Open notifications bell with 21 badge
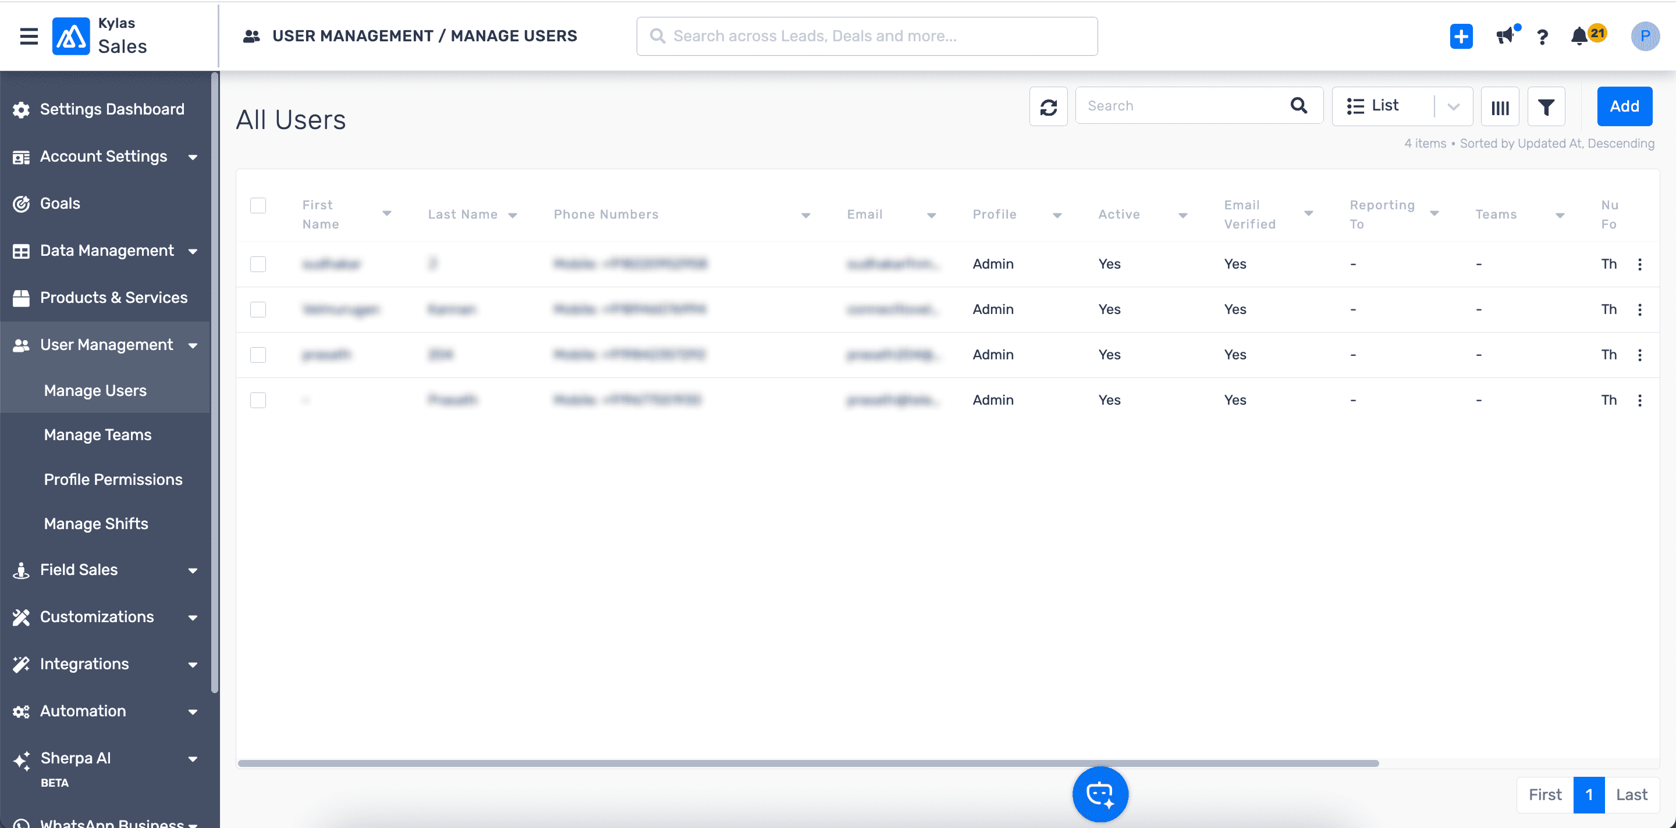The width and height of the screenshot is (1676, 828). (x=1580, y=35)
